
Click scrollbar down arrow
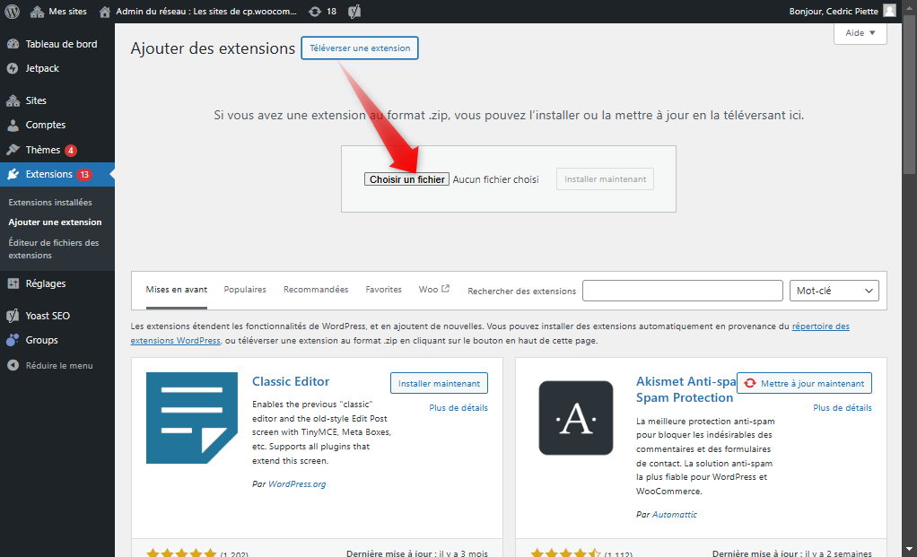(x=909, y=550)
